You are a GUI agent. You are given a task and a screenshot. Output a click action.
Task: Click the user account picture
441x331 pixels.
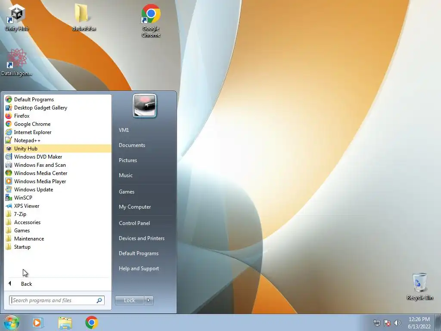(x=145, y=106)
